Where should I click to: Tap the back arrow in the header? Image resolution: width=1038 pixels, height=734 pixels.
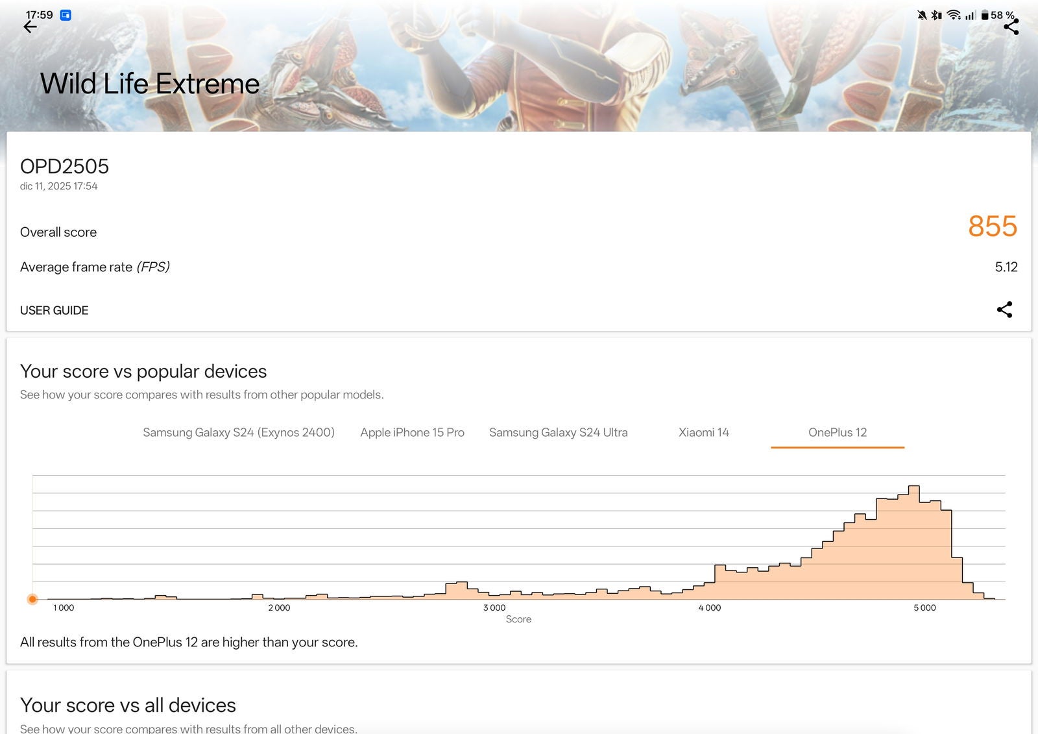[30, 27]
